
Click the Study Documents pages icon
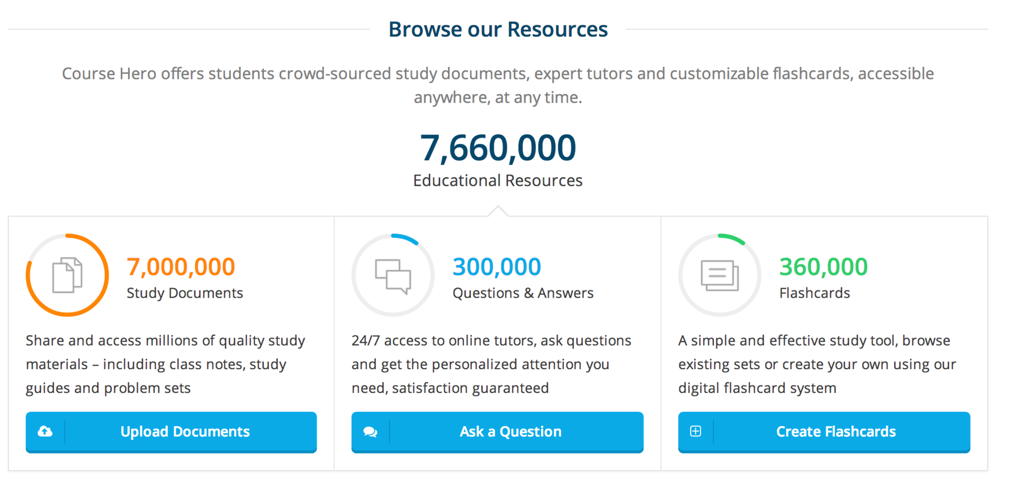(67, 275)
